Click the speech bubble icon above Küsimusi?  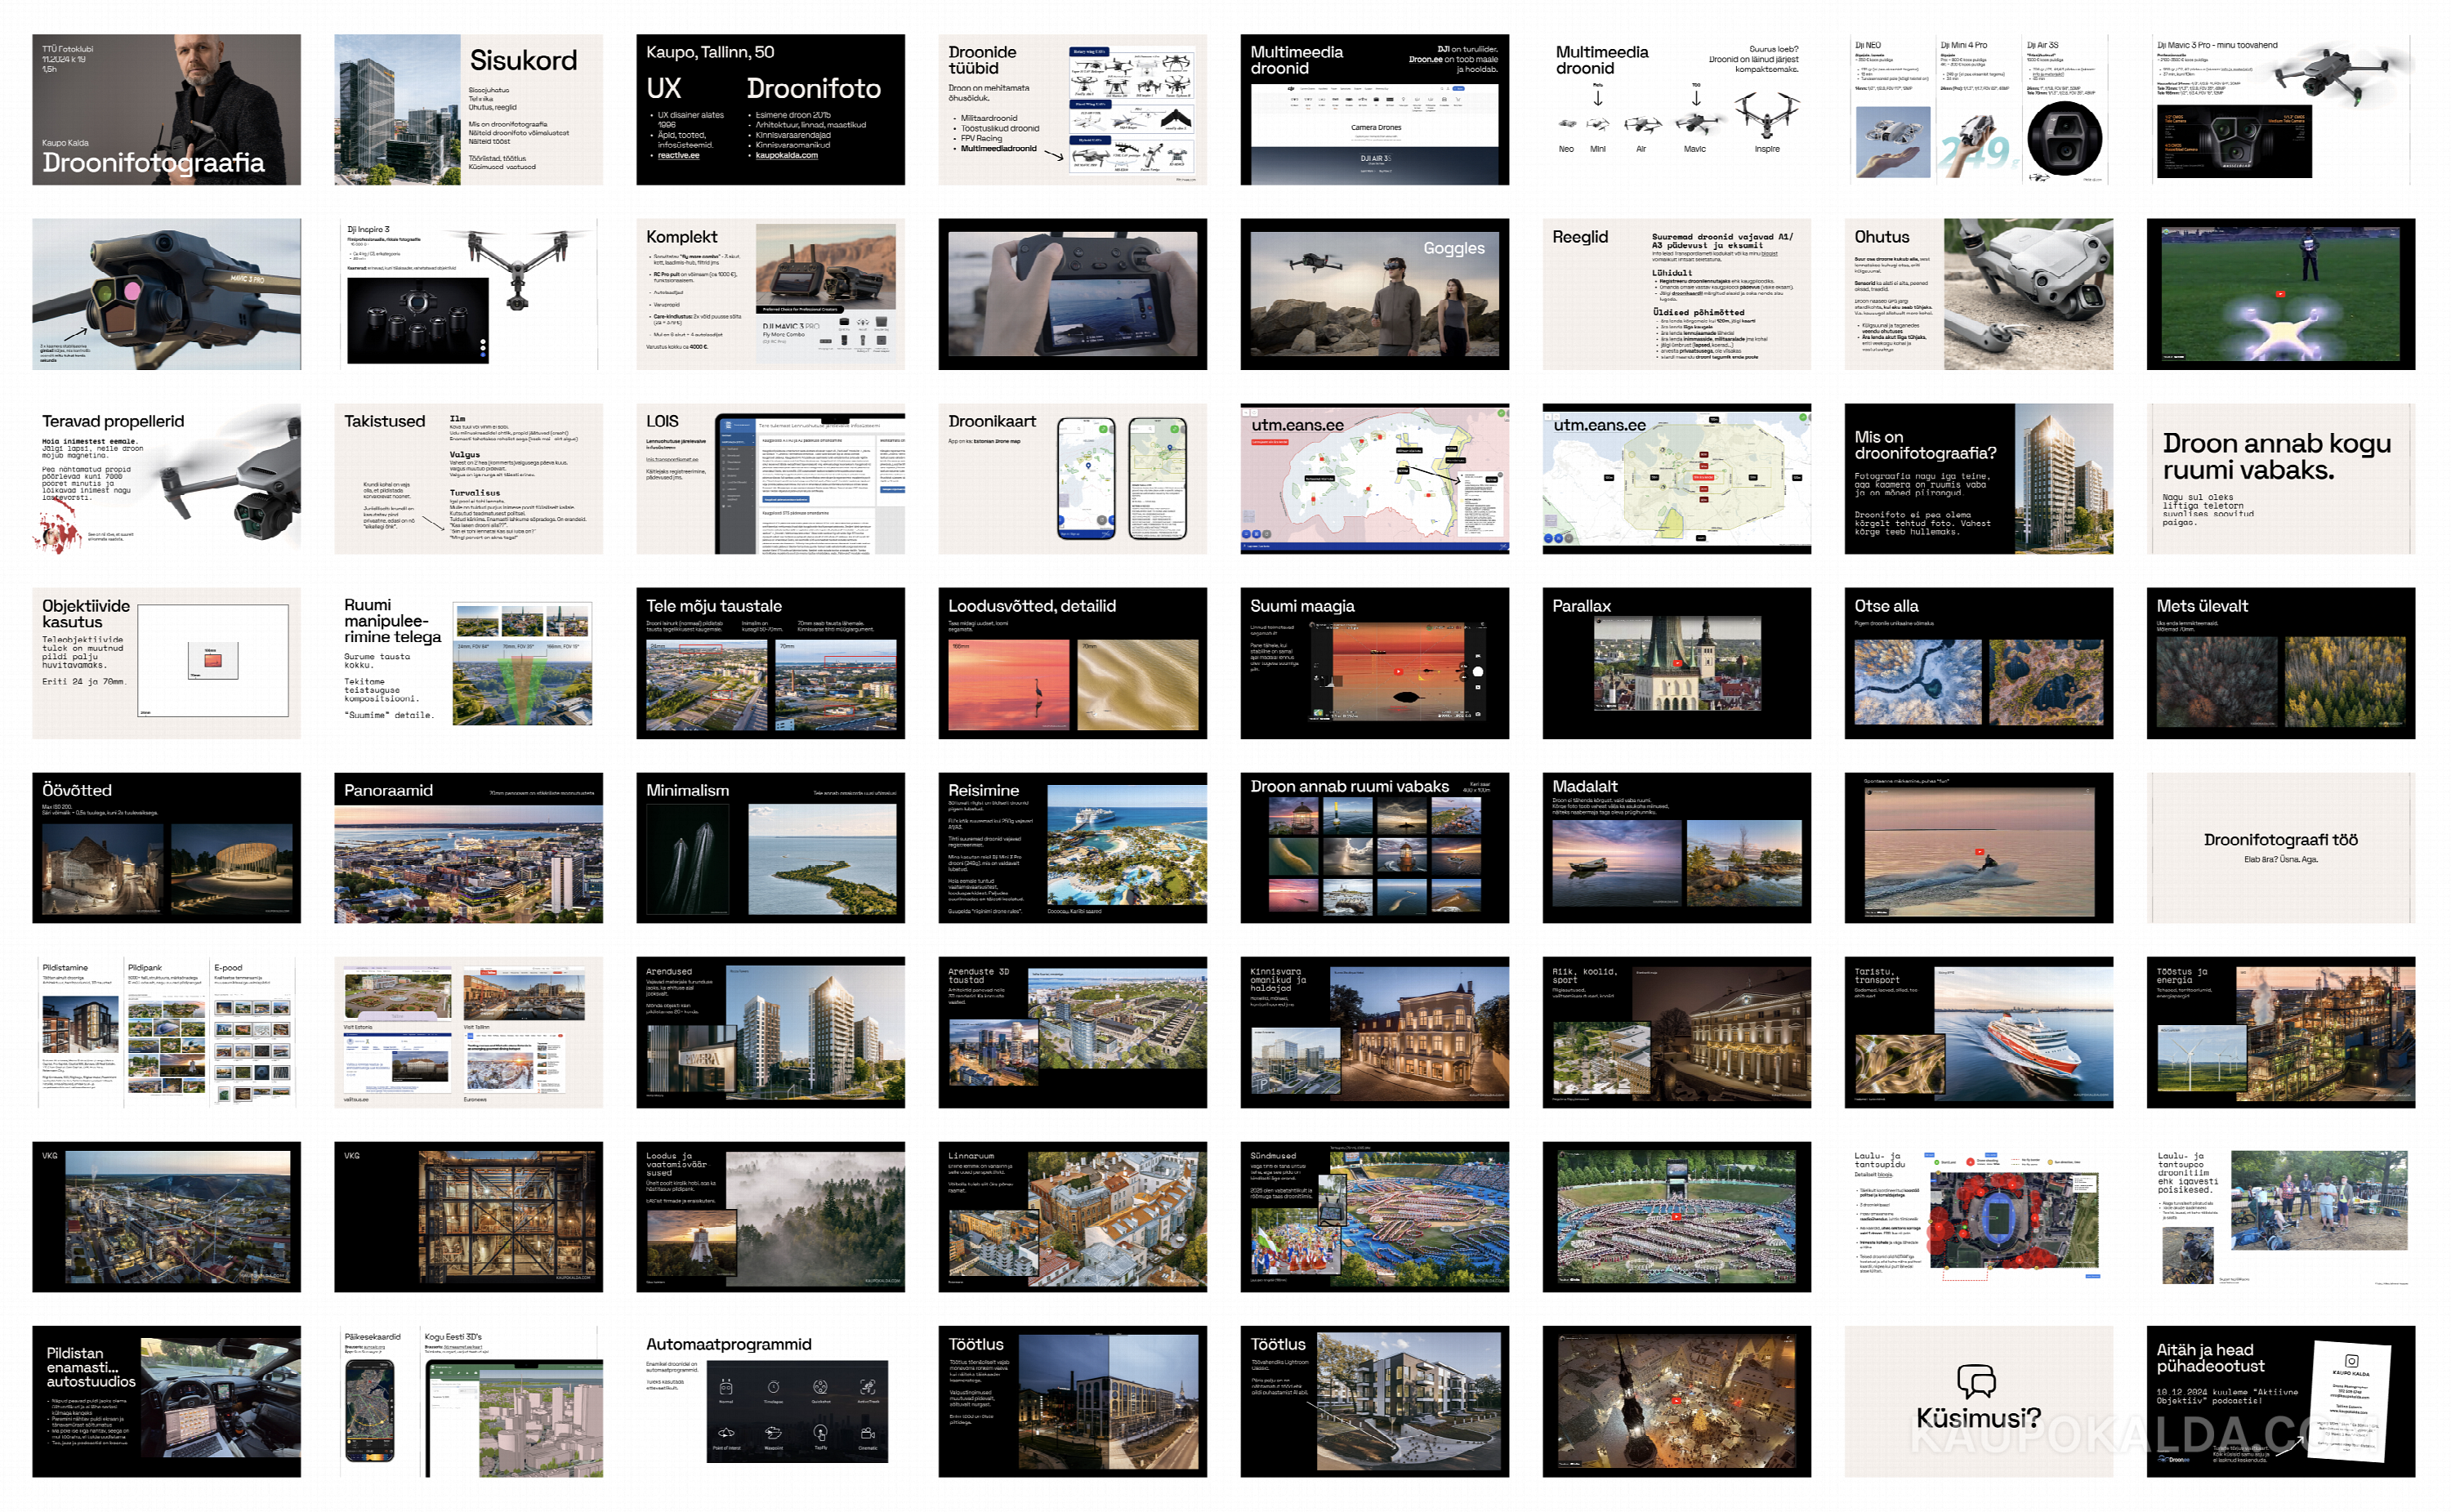pos(1976,1381)
